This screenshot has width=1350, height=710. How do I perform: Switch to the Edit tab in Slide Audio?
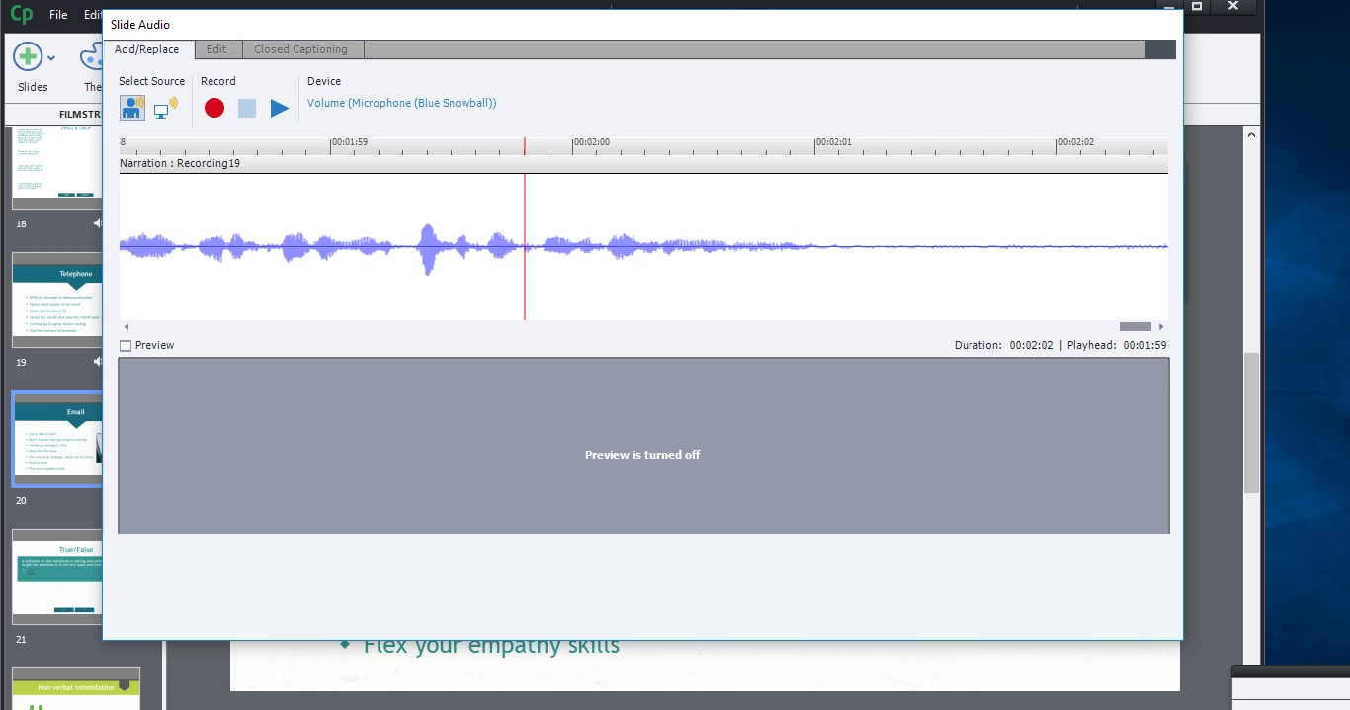tap(216, 49)
